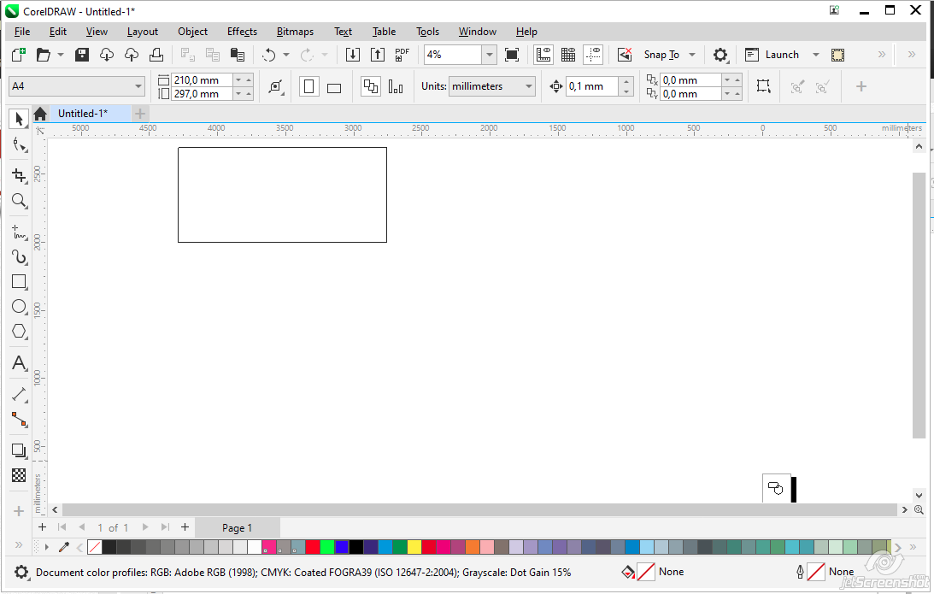Toggle show grid button
Image resolution: width=934 pixels, height=594 pixels.
pos(567,55)
